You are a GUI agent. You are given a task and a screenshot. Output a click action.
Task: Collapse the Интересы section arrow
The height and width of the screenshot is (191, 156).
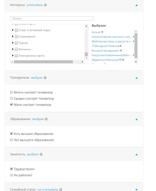[136, 5]
